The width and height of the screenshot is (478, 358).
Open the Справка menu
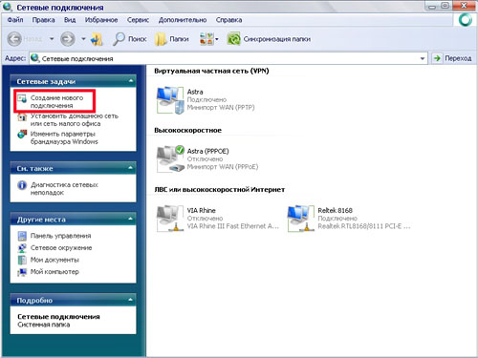click(228, 20)
